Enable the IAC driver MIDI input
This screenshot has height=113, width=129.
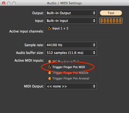click(50, 61)
